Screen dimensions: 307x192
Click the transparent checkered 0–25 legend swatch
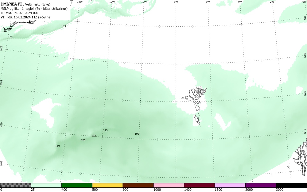coord(15,185)
